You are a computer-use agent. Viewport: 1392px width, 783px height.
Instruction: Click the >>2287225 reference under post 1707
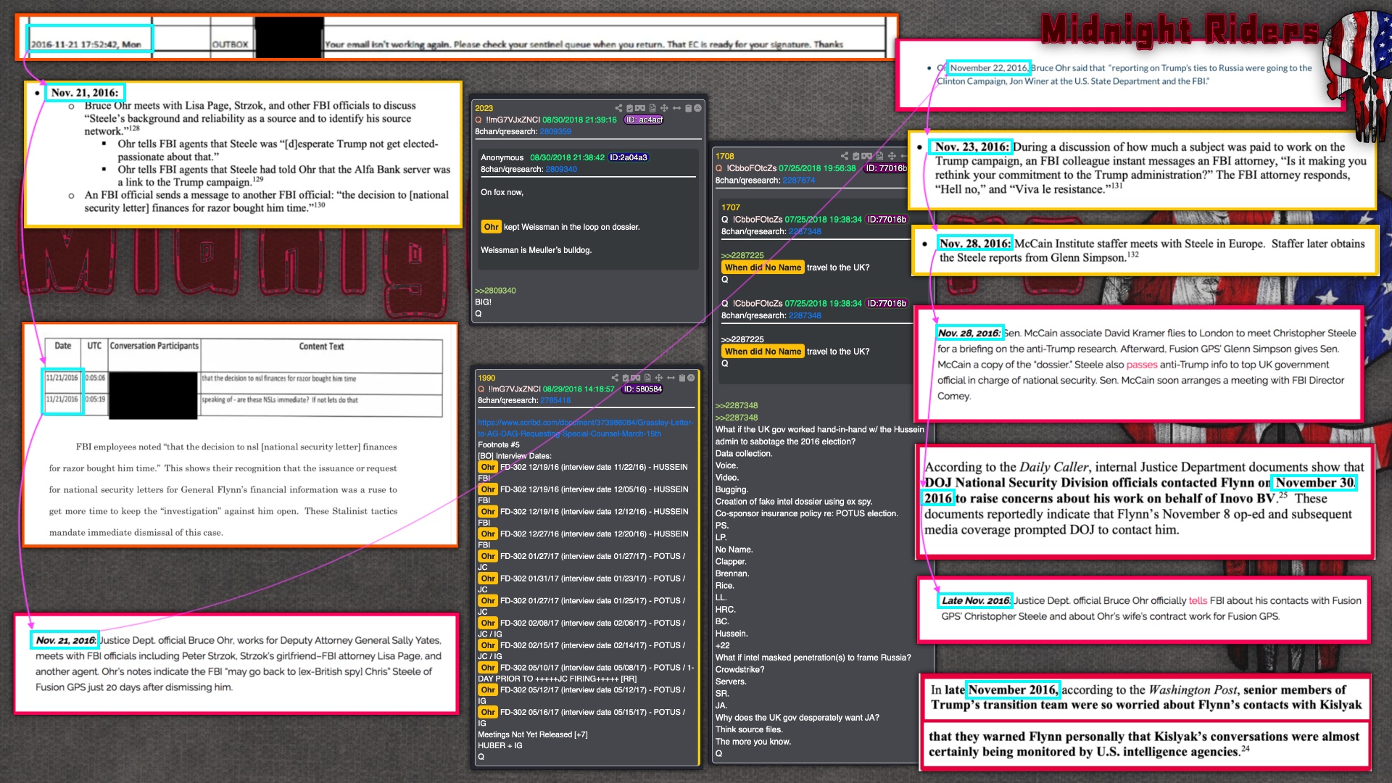pyautogui.click(x=742, y=255)
